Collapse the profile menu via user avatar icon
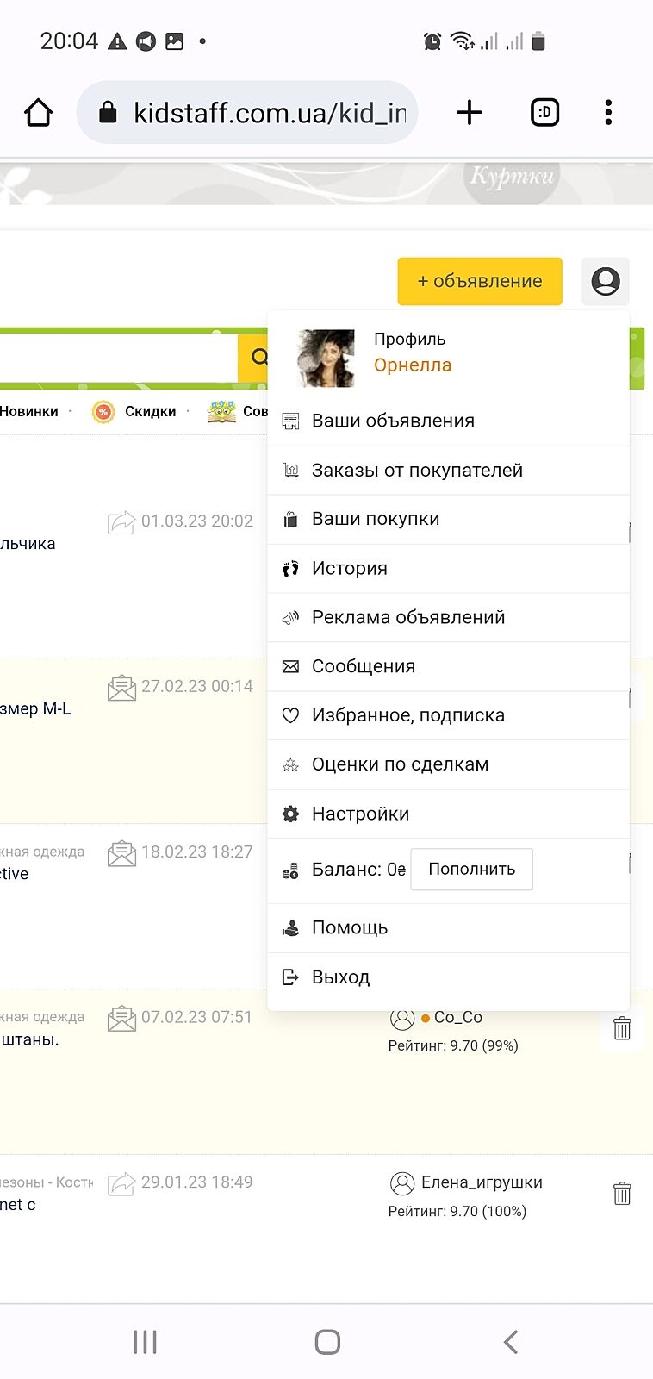The width and height of the screenshot is (653, 1379). [x=606, y=281]
